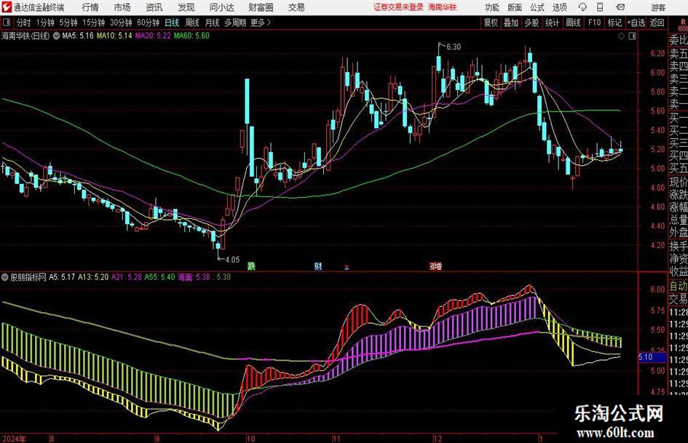Click the A21: 5.28 indicator value
The height and width of the screenshot is (443, 688).
127,277
